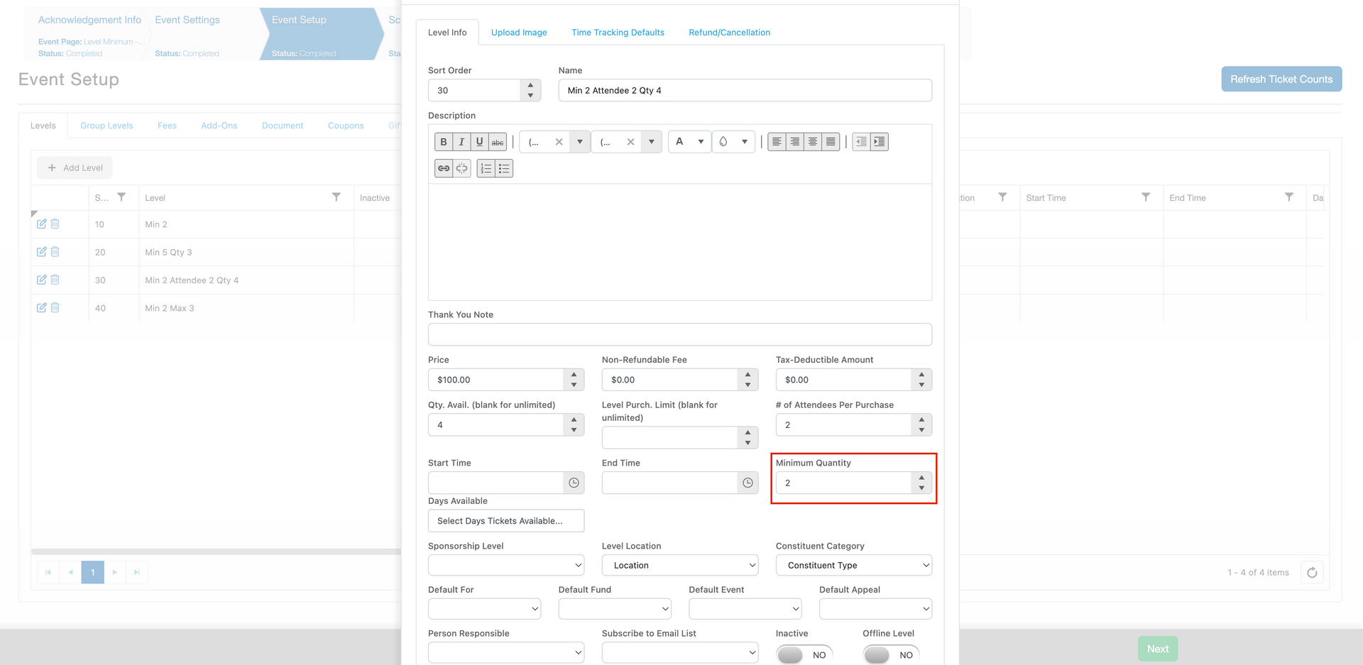Edit the Min 2 level row
Image resolution: width=1363 pixels, height=665 pixels.
click(42, 224)
